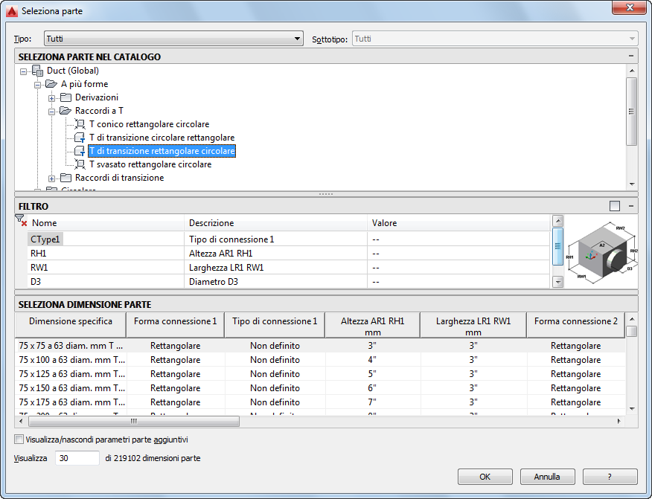The width and height of the screenshot is (652, 499).
Task: Click OK to confirm part selection
Action: [485, 477]
